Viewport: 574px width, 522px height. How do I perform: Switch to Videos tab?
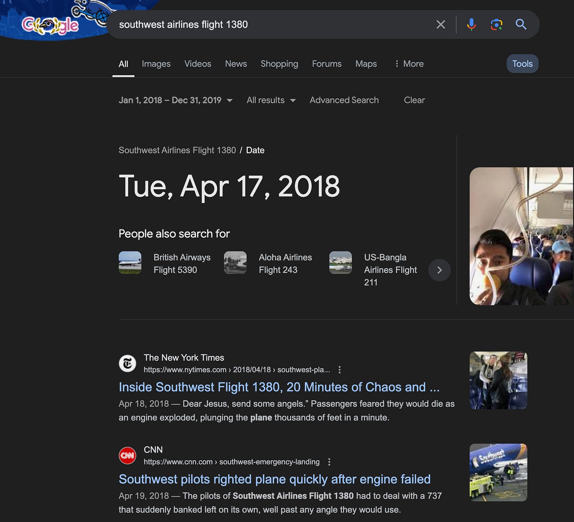(x=198, y=64)
